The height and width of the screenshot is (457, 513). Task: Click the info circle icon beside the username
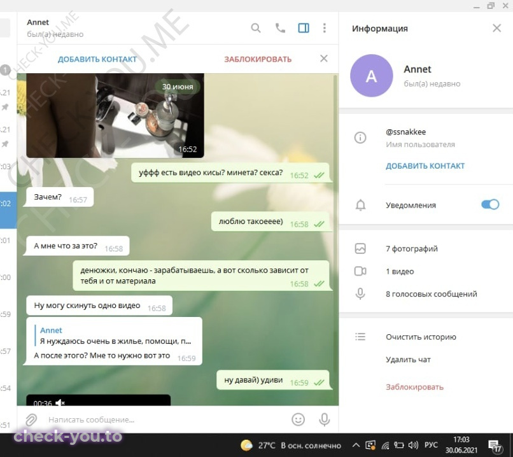coord(360,137)
